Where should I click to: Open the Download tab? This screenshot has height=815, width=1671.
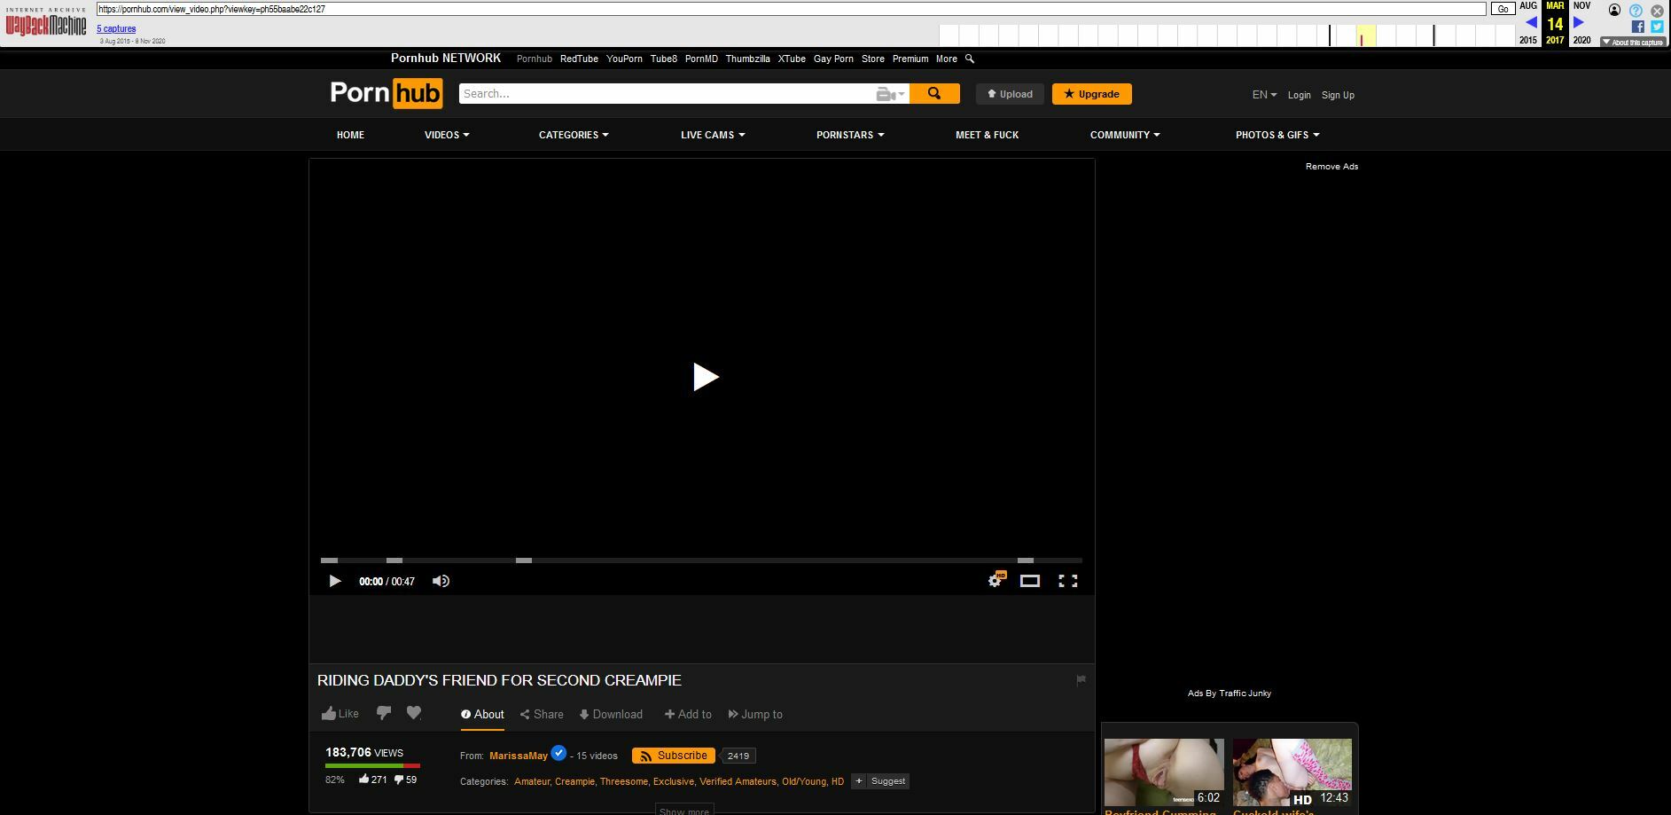tap(611, 714)
